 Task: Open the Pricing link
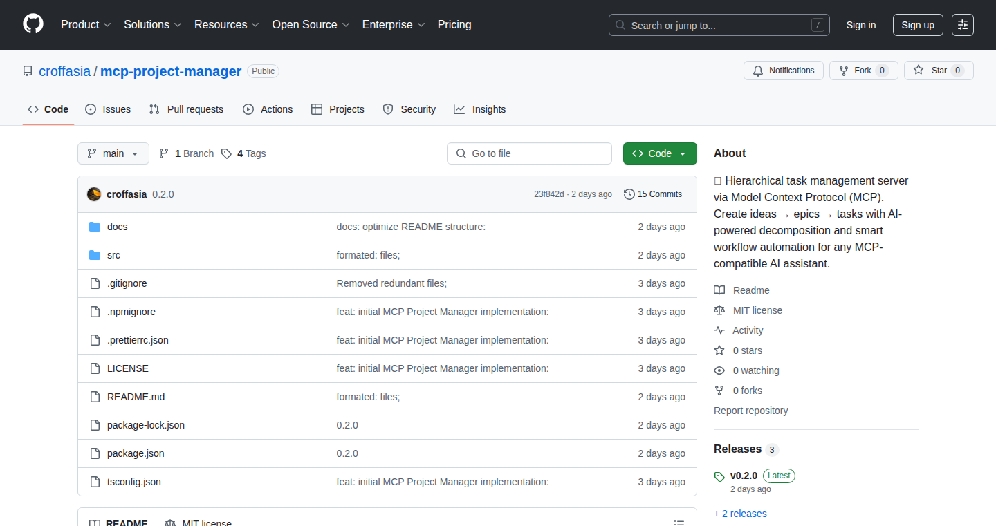pos(454,25)
